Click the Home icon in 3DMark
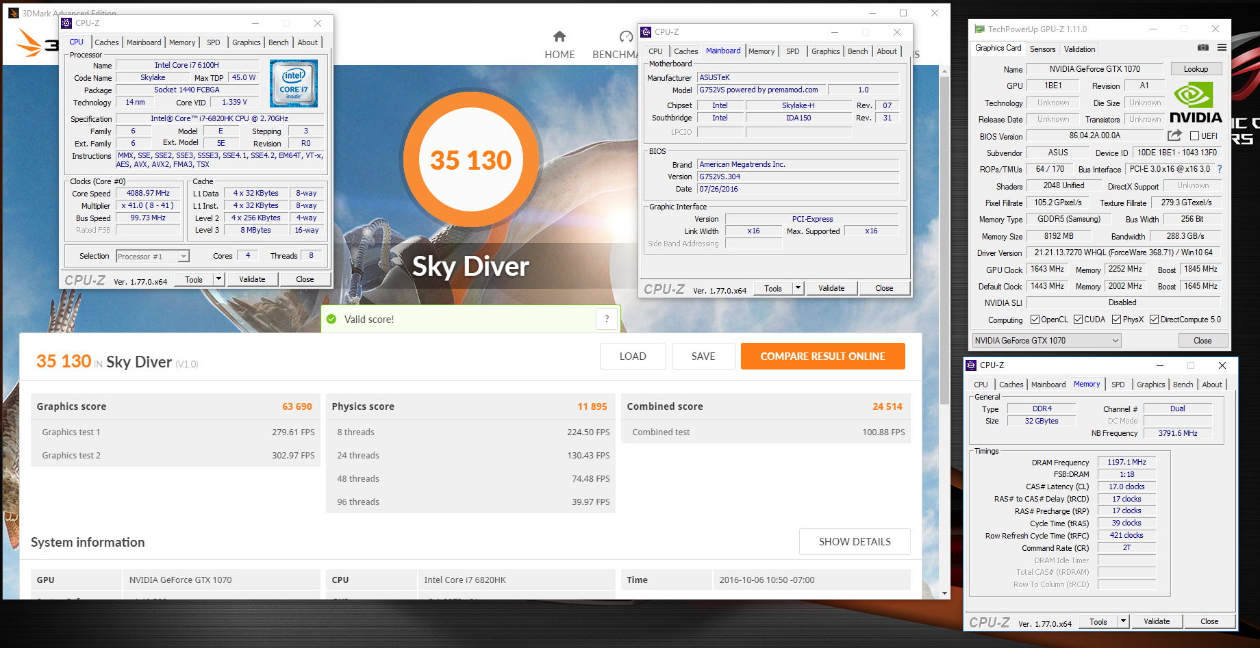This screenshot has height=648, width=1260. [x=559, y=36]
